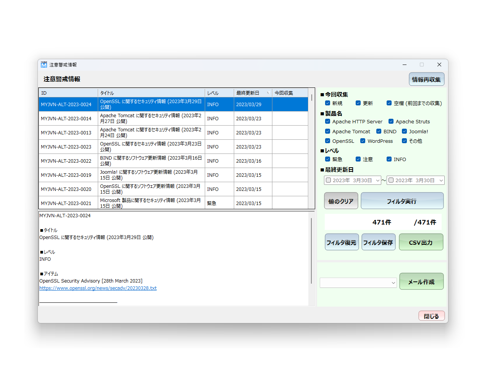The height and width of the screenshot is (391, 489).
Task: Click the Joomla! software update title cell
Action: click(151, 175)
